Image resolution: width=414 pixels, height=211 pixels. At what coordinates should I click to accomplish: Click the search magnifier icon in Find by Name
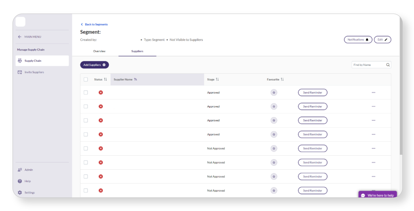[388, 65]
